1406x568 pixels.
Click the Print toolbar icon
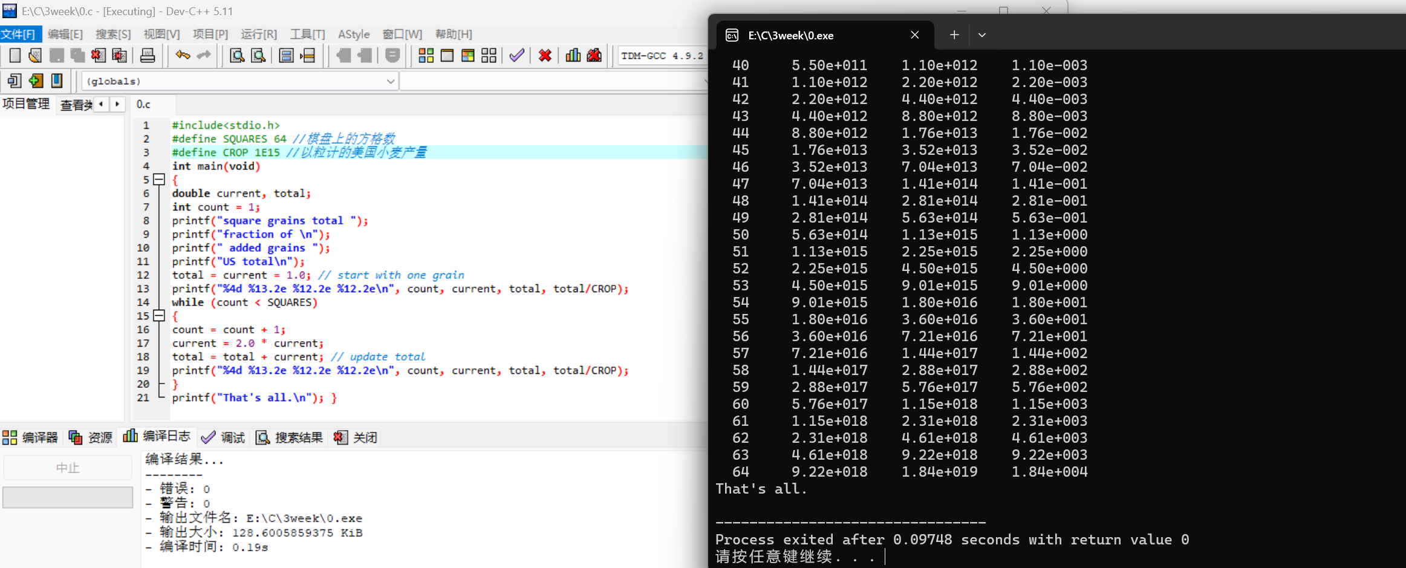point(148,56)
